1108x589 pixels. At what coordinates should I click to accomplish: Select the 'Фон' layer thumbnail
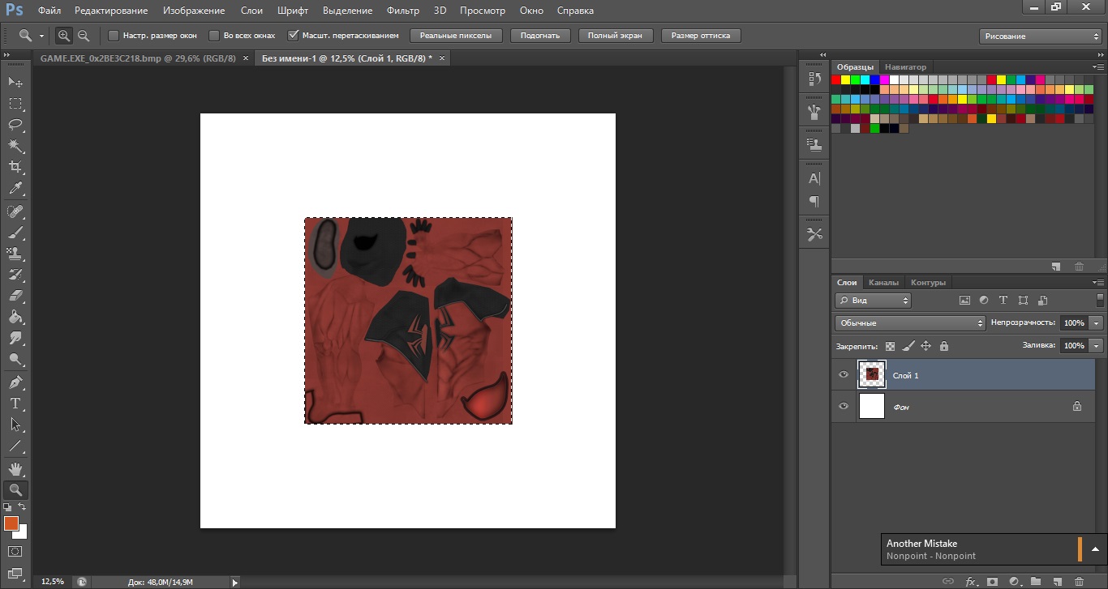[871, 406]
